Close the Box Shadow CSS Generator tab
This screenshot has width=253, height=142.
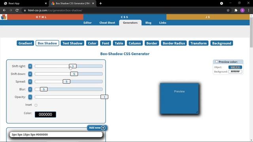93,4
